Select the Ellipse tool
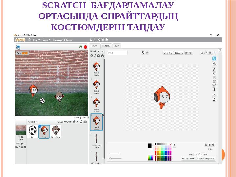Viewport: 236px width, 177px height. tap(214, 84)
